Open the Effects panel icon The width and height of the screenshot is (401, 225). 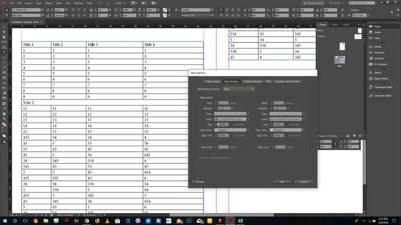370,72
